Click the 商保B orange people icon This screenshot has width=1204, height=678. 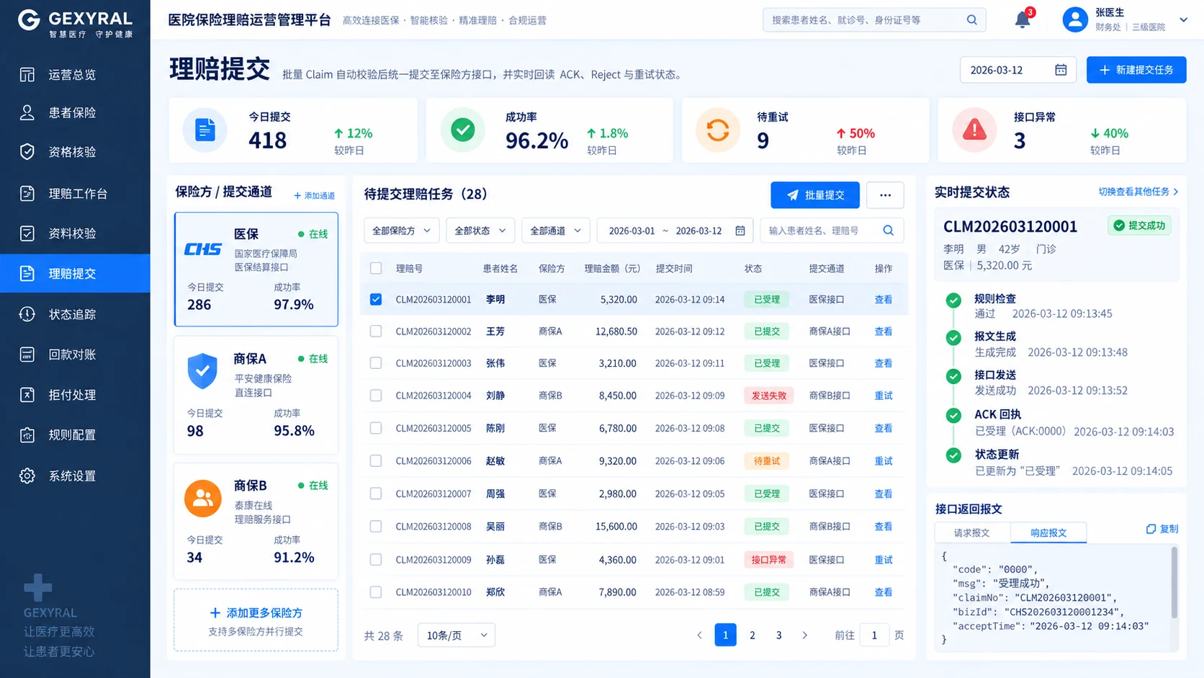click(203, 499)
